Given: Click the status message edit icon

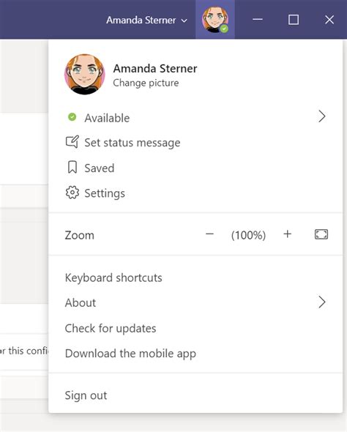Looking at the screenshot, I should click(72, 142).
